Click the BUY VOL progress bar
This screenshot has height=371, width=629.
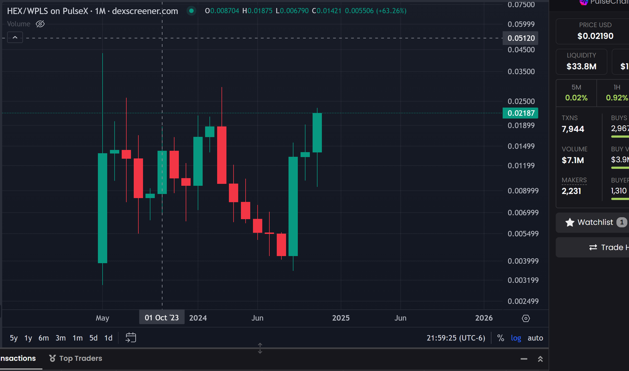pyautogui.click(x=620, y=168)
